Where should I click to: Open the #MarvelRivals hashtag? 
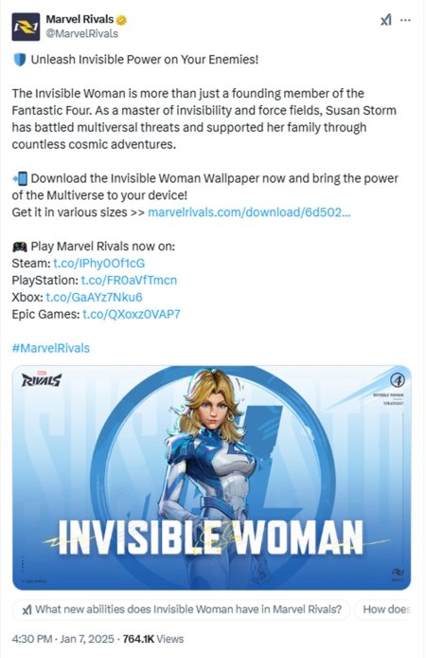pyautogui.click(x=51, y=348)
